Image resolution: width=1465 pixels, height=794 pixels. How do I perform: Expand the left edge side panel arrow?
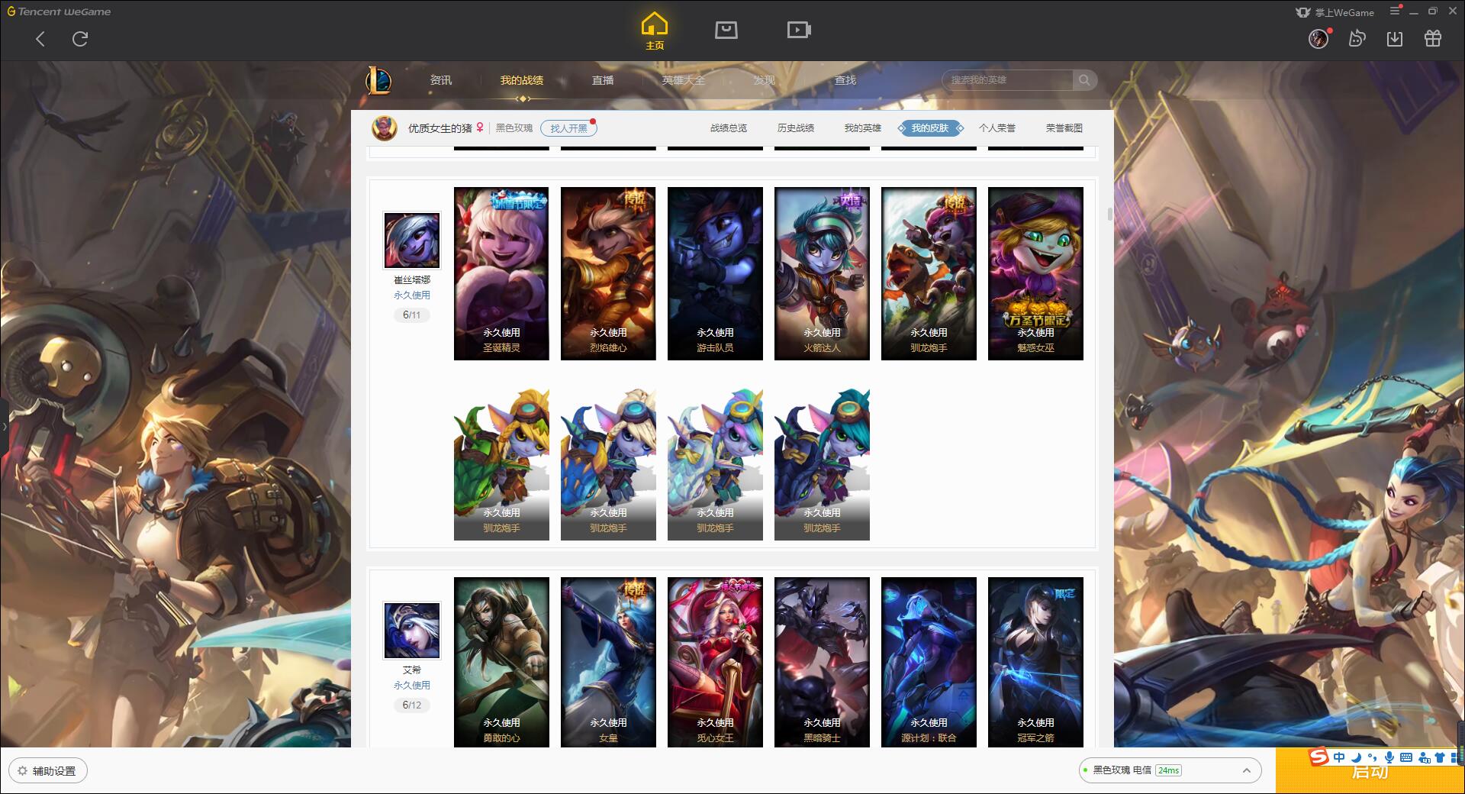[4, 426]
